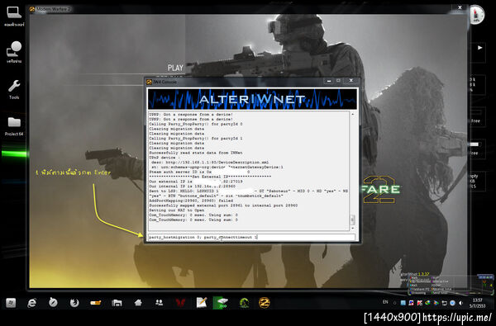The image size is (496, 326).
Task: Minimize the IW4 Console window
Action: 329,81
